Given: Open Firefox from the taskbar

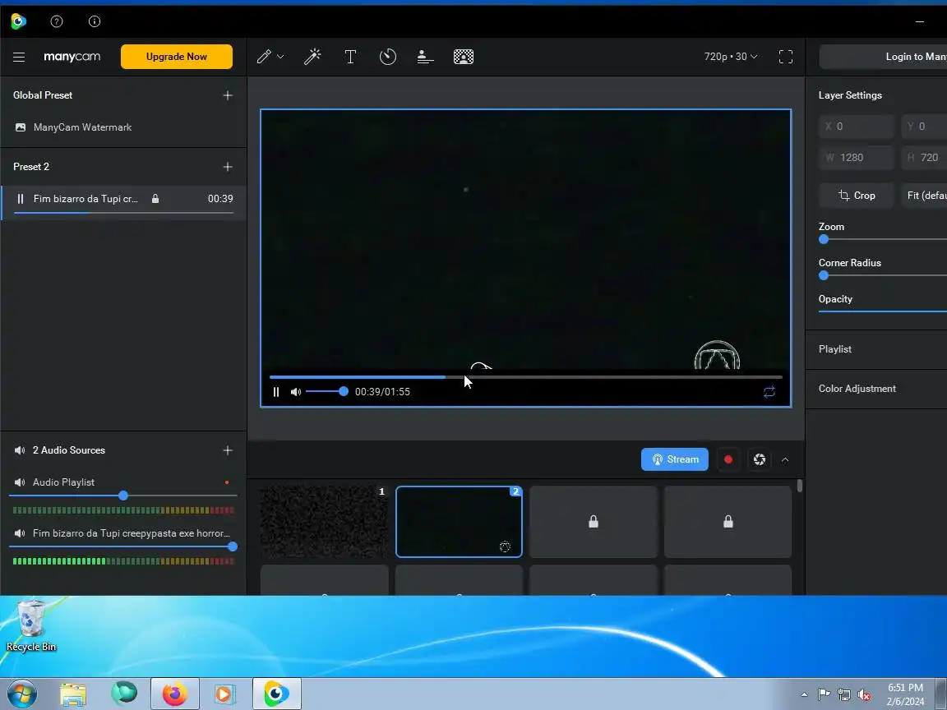Looking at the screenshot, I should coord(174,694).
